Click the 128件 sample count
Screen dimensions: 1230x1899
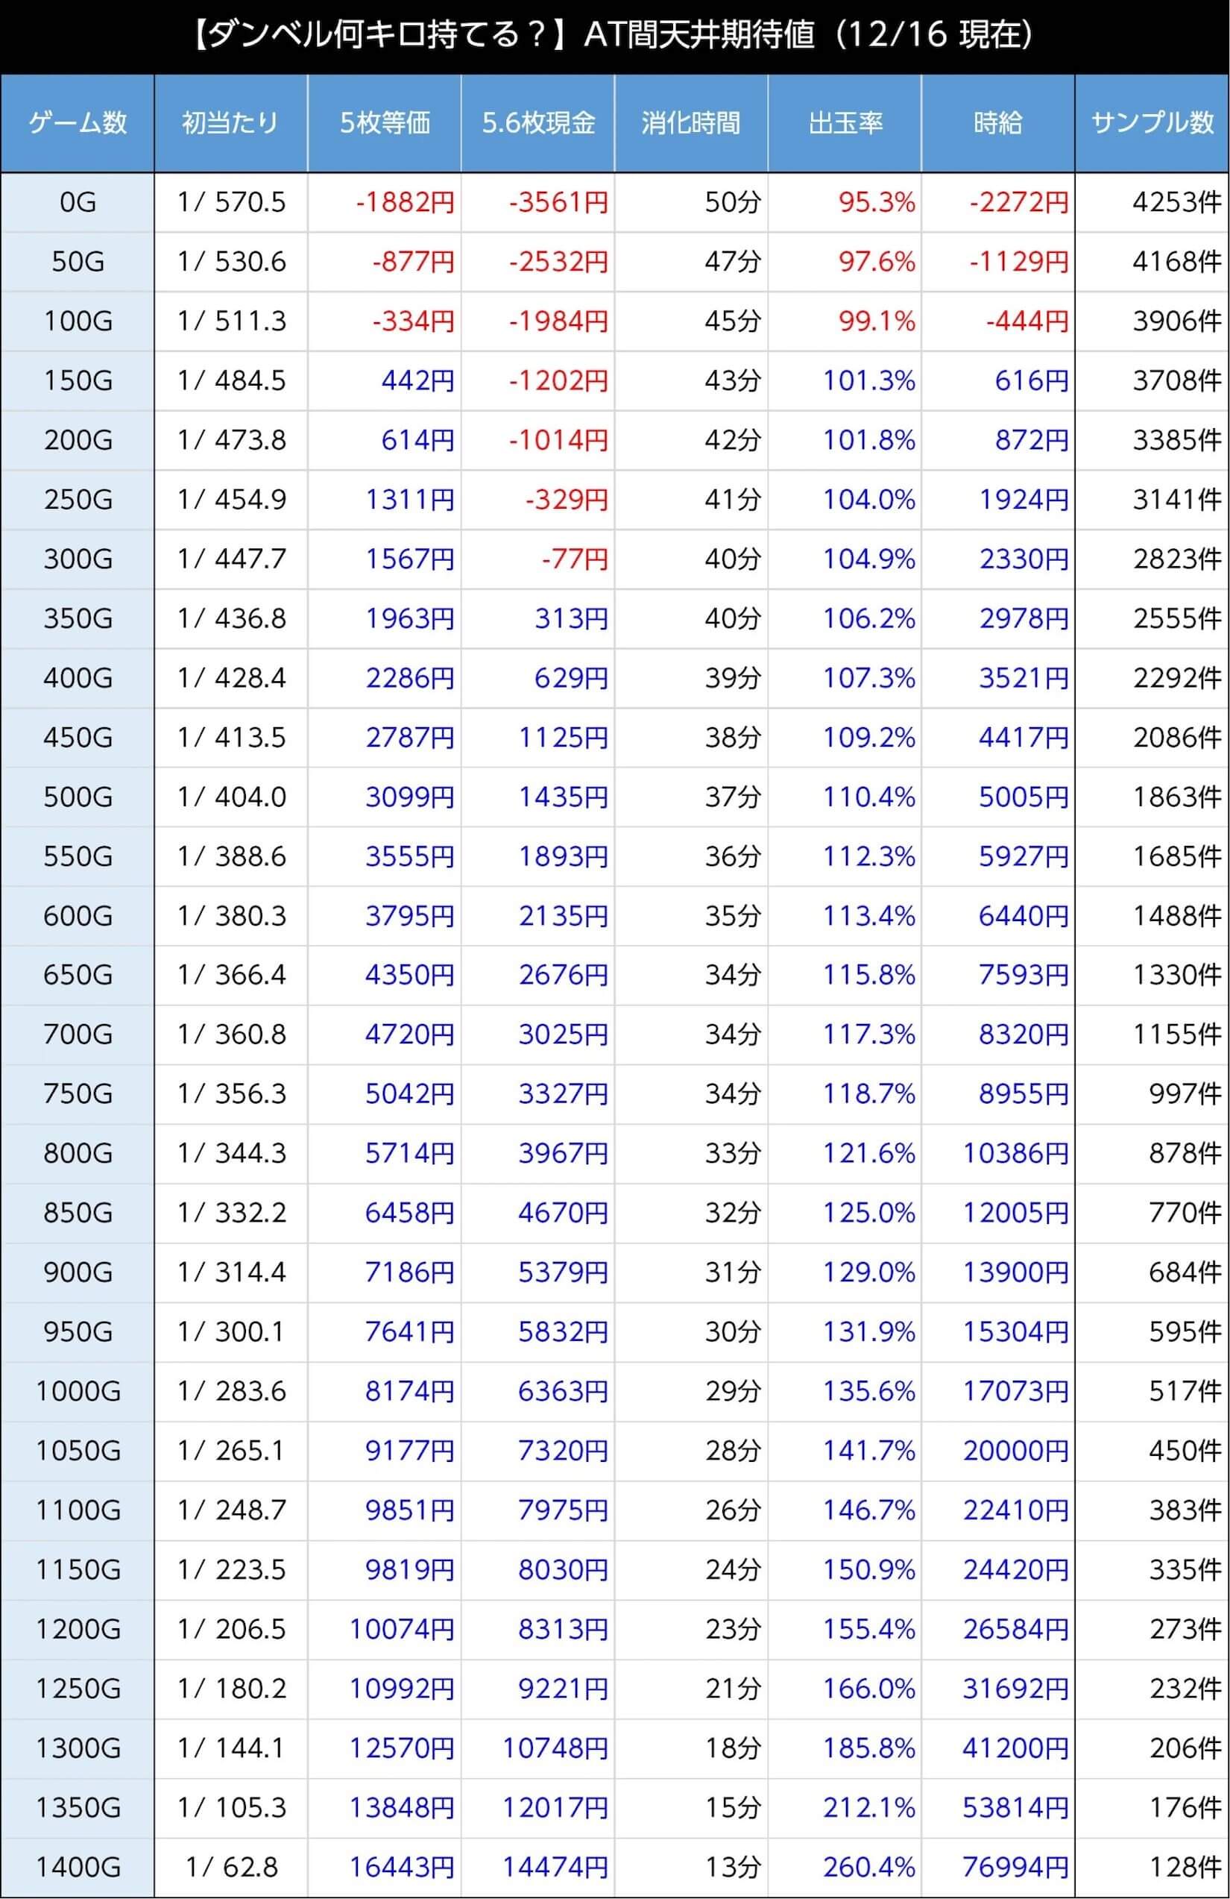coord(1185,1867)
